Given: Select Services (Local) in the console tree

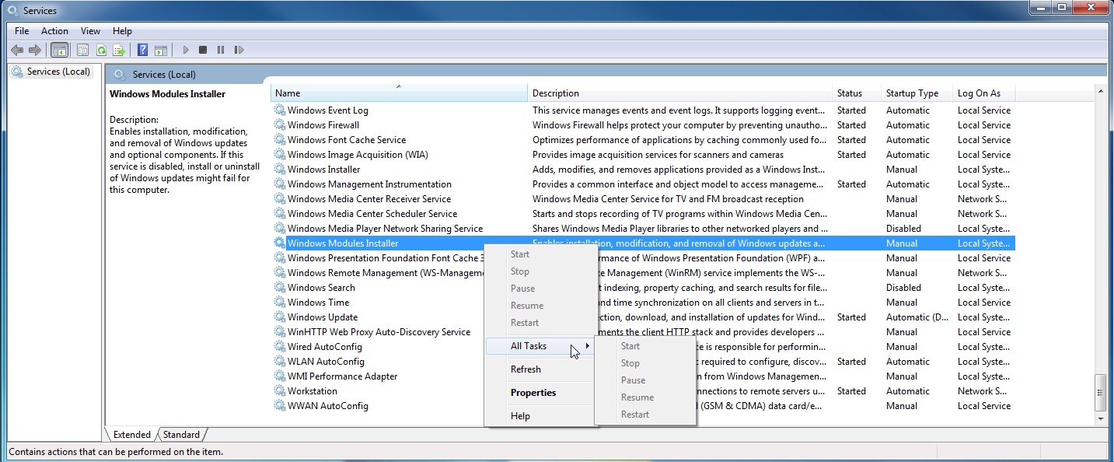Looking at the screenshot, I should pos(58,72).
